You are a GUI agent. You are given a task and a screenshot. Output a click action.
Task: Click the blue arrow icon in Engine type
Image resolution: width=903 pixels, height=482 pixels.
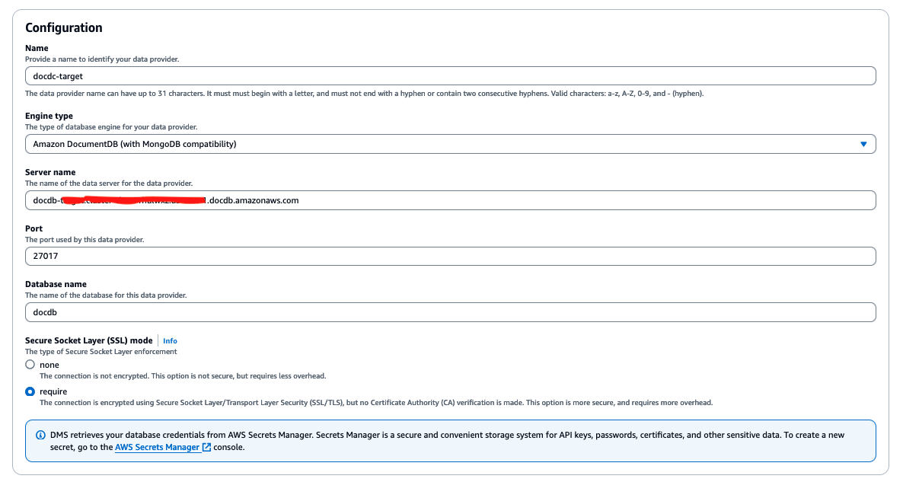[863, 144]
